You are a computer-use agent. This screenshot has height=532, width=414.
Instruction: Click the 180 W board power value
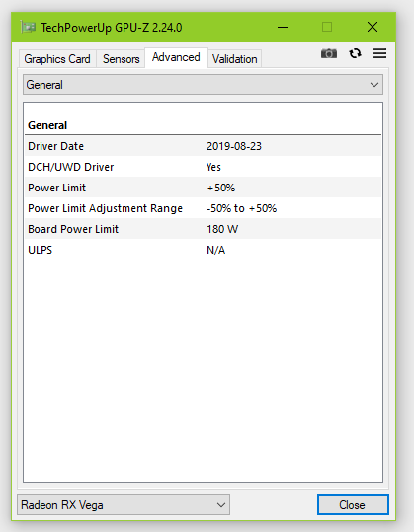[x=222, y=229]
